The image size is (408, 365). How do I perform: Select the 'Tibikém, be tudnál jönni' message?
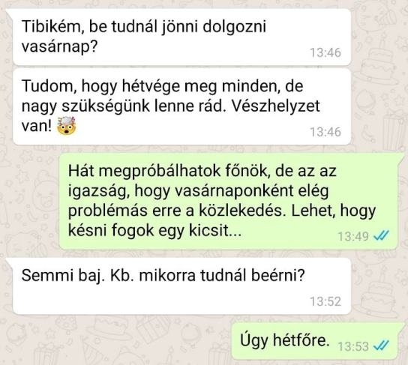coord(182,37)
